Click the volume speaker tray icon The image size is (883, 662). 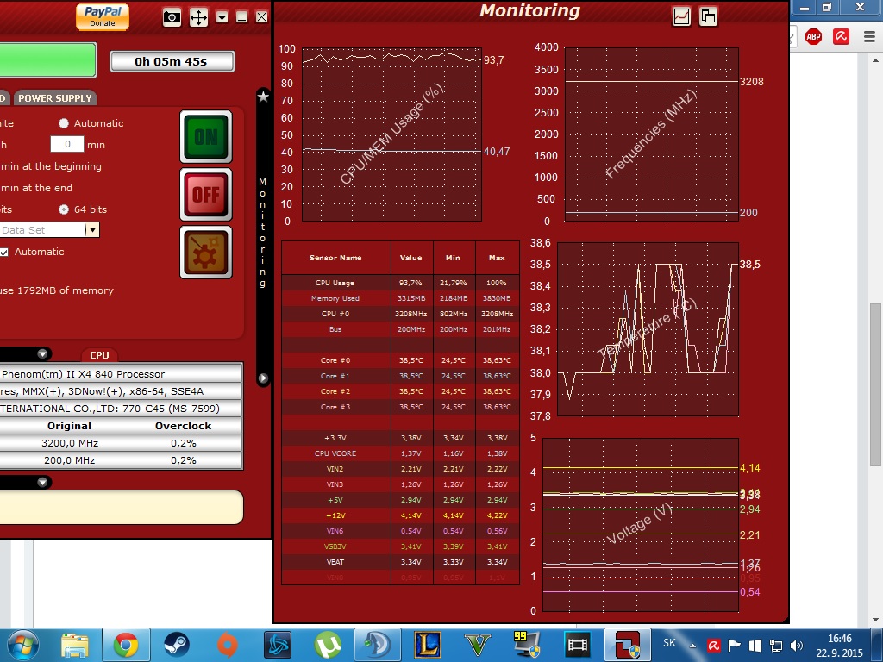pos(797,646)
